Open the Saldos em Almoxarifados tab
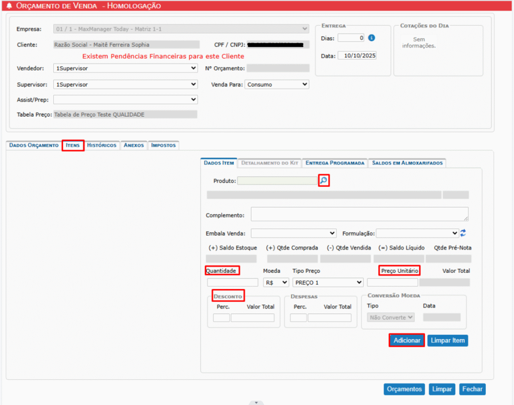The width and height of the screenshot is (514, 405). click(x=407, y=163)
